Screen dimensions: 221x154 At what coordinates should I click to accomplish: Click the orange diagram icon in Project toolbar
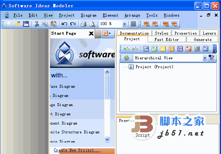(171, 49)
